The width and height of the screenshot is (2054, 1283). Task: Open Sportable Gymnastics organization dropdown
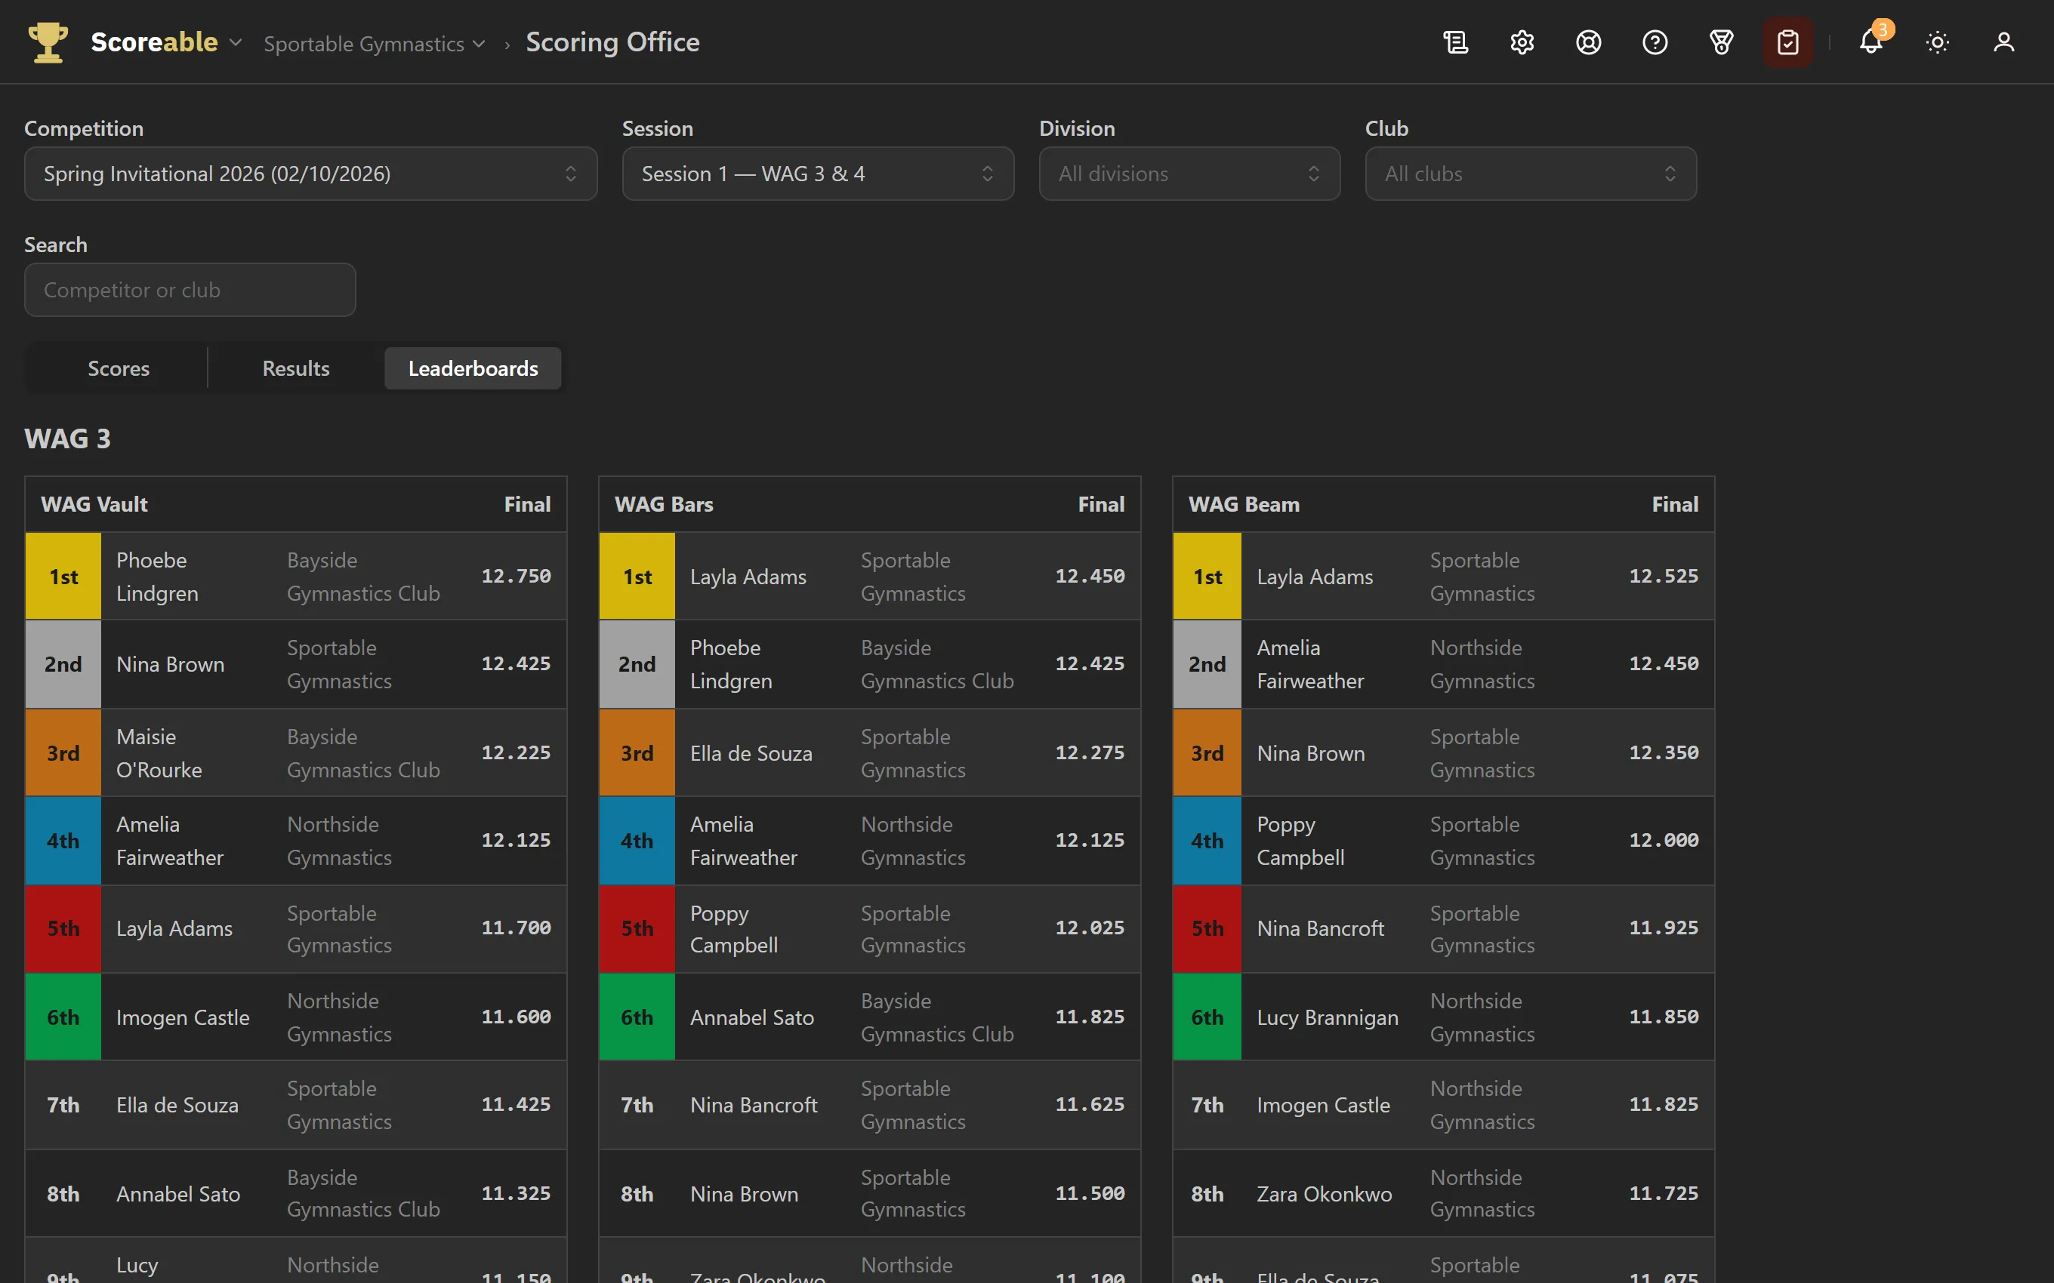375,43
